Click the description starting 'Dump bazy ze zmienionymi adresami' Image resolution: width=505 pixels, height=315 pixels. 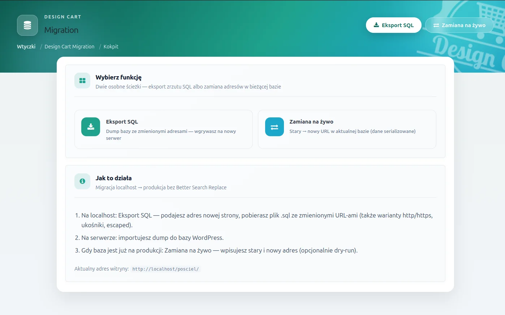point(171,135)
